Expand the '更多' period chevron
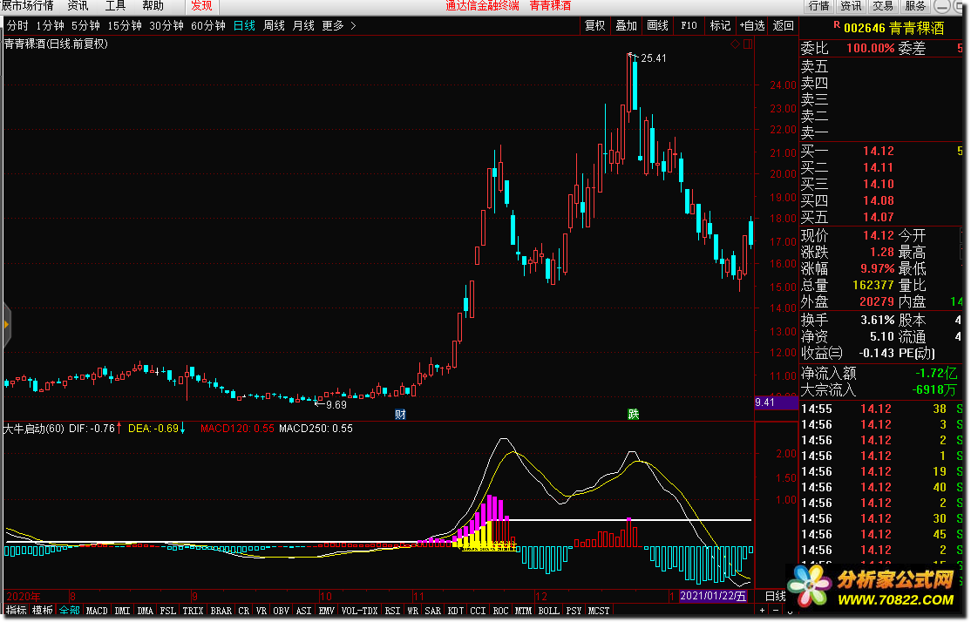Viewport: 971px width, 622px height. 353,25
